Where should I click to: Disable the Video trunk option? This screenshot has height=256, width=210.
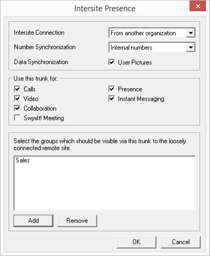pyautogui.click(x=17, y=98)
